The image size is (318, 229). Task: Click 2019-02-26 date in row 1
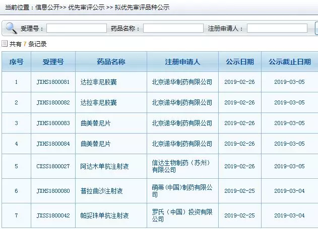point(239,82)
